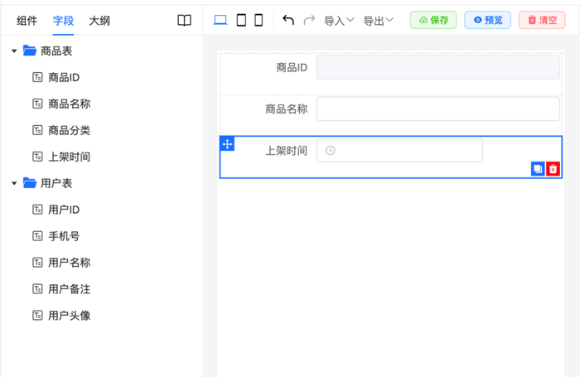The image size is (580, 377).
Task: Click the red delete field icon
Action: pyautogui.click(x=553, y=169)
